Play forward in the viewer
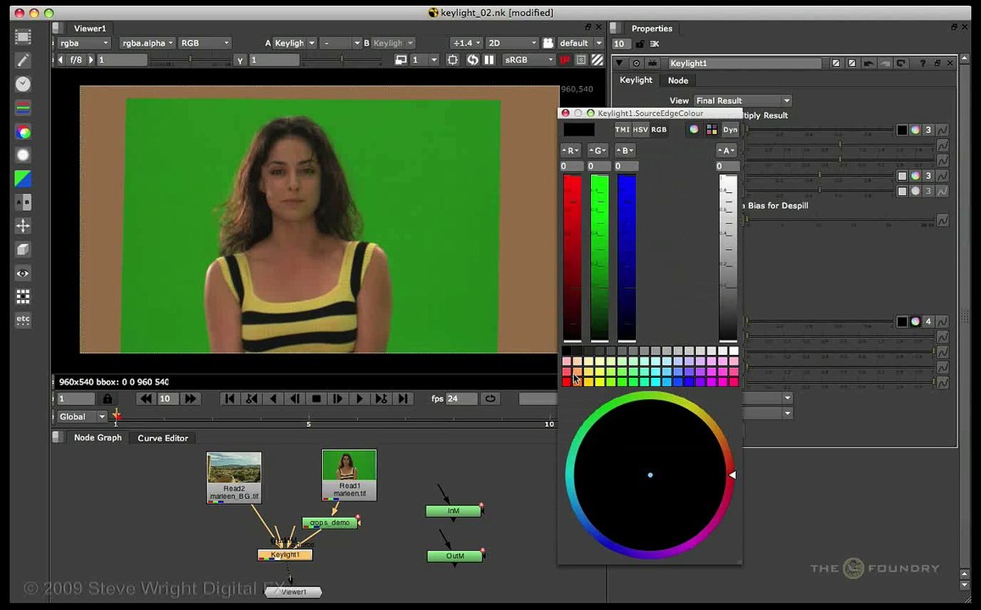This screenshot has width=981, height=610. click(x=360, y=399)
